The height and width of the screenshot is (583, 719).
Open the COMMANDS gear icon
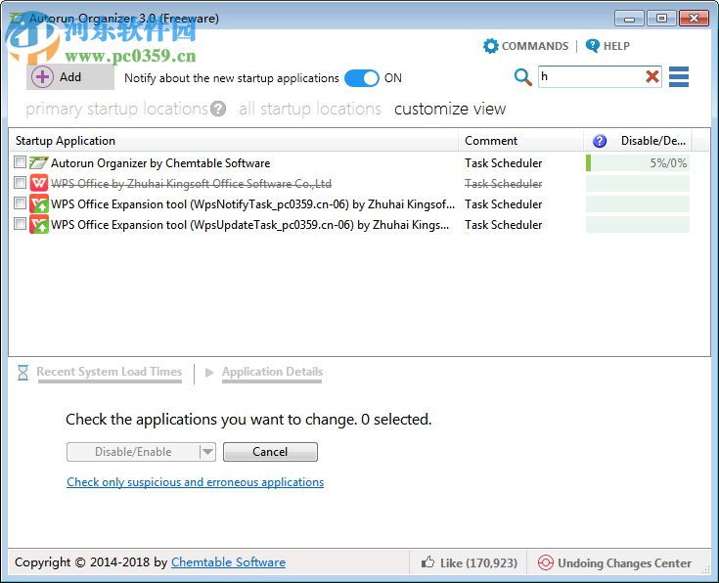coord(491,46)
